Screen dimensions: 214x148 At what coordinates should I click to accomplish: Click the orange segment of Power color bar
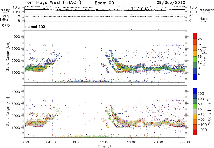tap(195, 48)
